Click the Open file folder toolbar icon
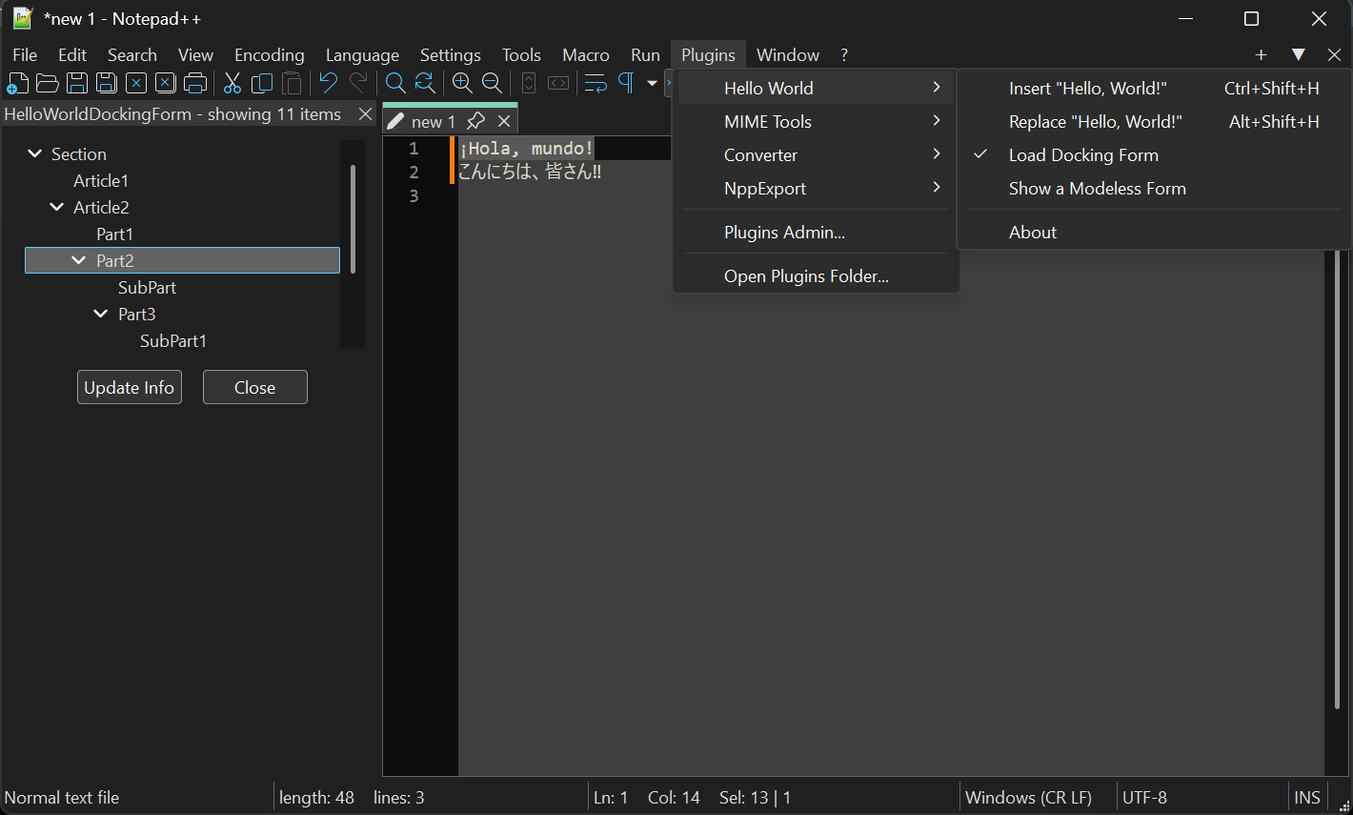This screenshot has width=1353, height=815. coord(48,83)
